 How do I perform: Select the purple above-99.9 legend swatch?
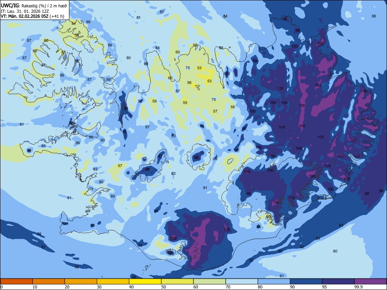(x=370, y=281)
